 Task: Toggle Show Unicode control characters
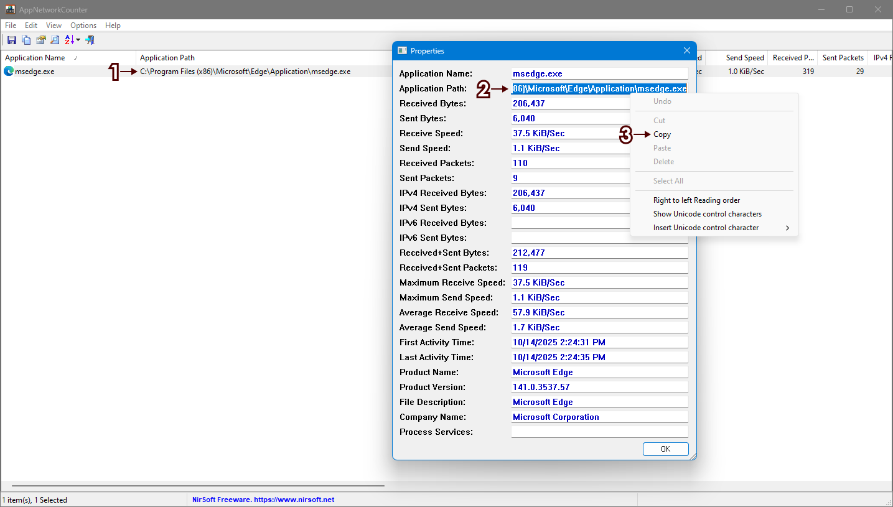(707, 214)
